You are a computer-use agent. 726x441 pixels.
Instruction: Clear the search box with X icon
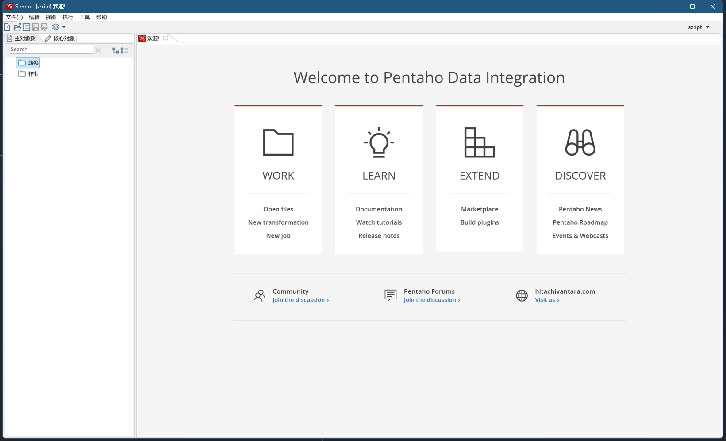(x=98, y=50)
